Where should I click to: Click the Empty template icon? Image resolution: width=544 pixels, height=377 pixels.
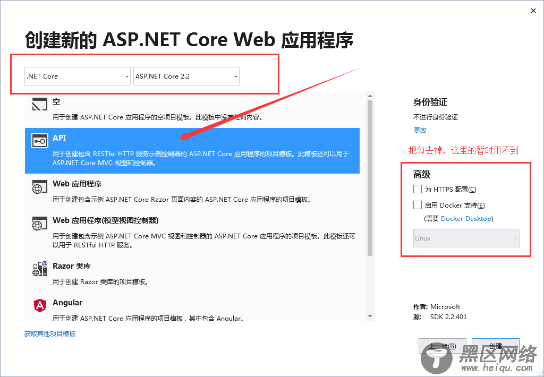point(39,104)
